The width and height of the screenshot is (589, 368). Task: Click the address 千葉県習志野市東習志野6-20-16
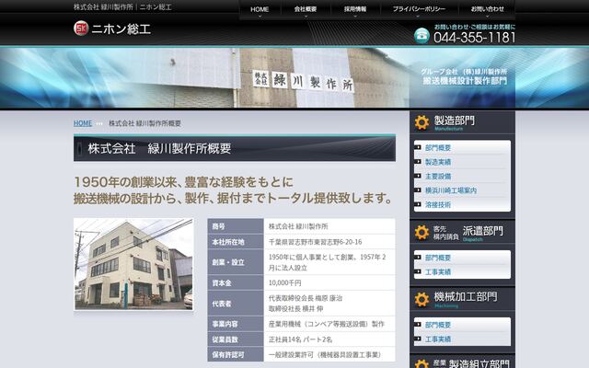click(x=315, y=242)
